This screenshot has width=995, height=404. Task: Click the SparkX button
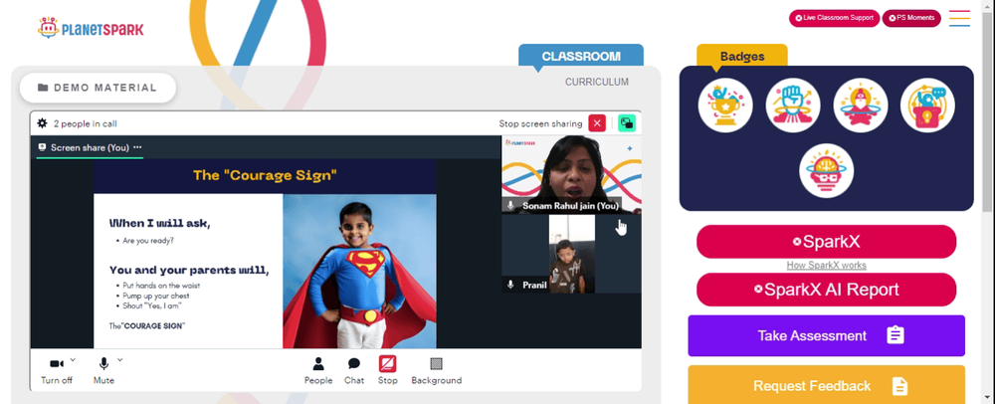click(826, 242)
